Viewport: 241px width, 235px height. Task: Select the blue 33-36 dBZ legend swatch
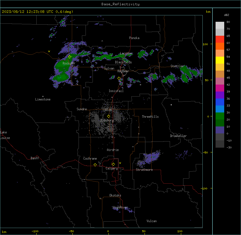tap(220, 102)
